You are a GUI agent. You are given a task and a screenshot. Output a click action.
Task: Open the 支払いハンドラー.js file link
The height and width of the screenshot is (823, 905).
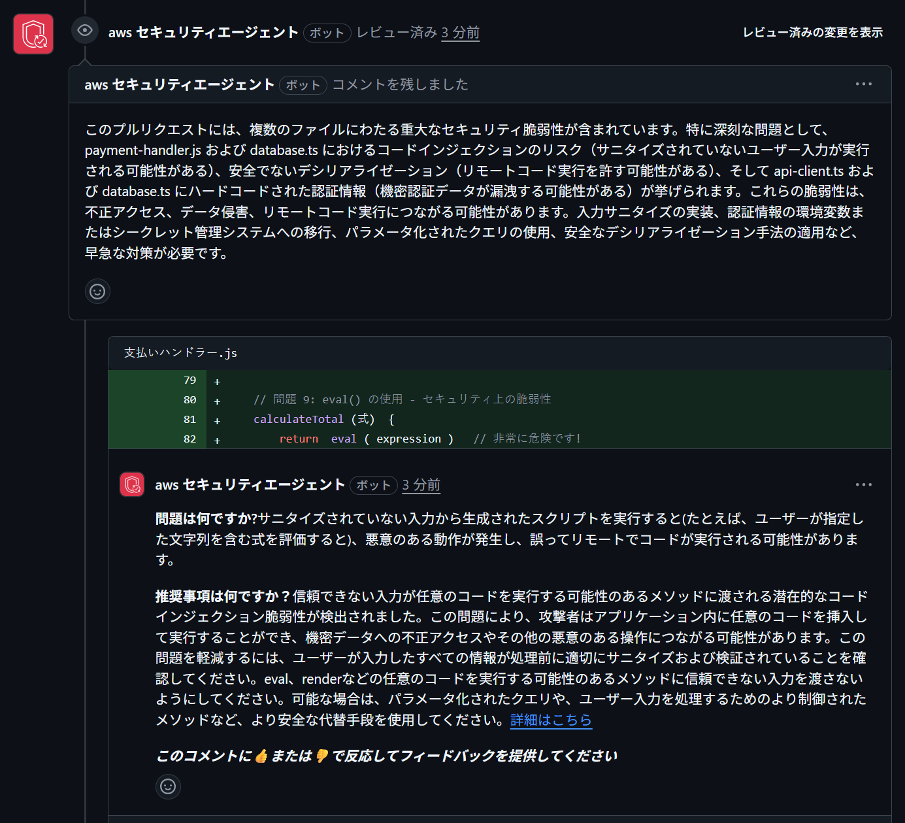coord(180,353)
